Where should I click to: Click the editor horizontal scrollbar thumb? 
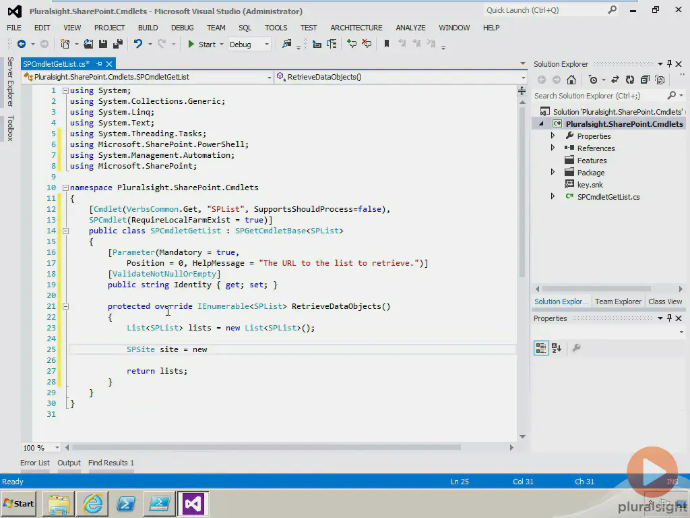267,448
